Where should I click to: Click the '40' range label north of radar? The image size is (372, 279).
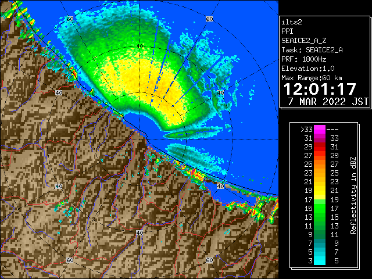tap(140, 46)
